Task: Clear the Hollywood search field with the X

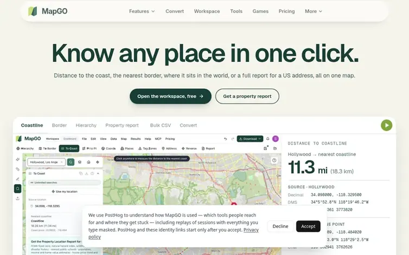Action: pos(61,162)
